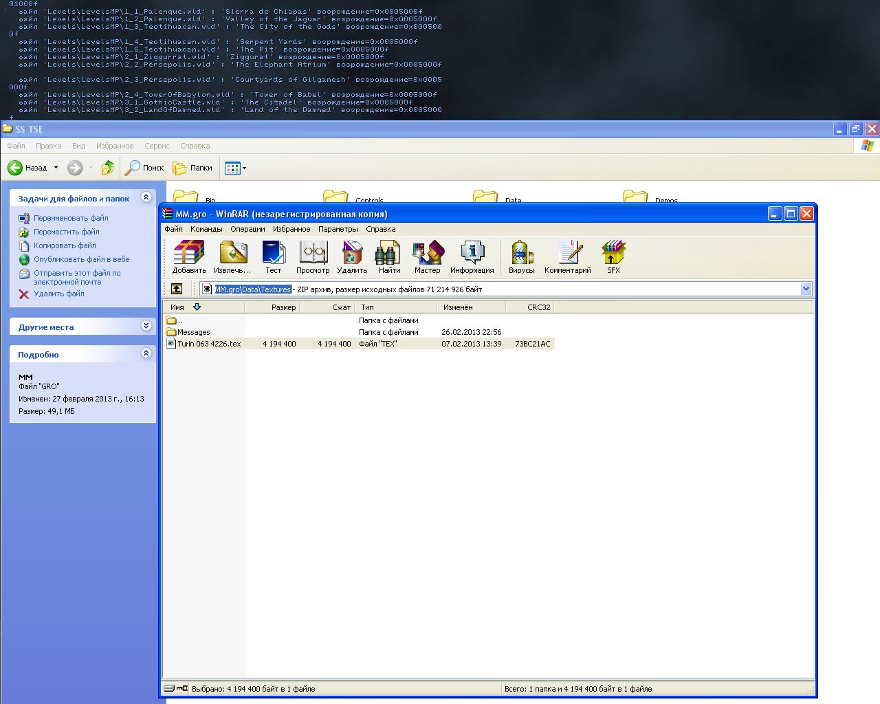Click Explorer Назад back button

(x=27, y=167)
